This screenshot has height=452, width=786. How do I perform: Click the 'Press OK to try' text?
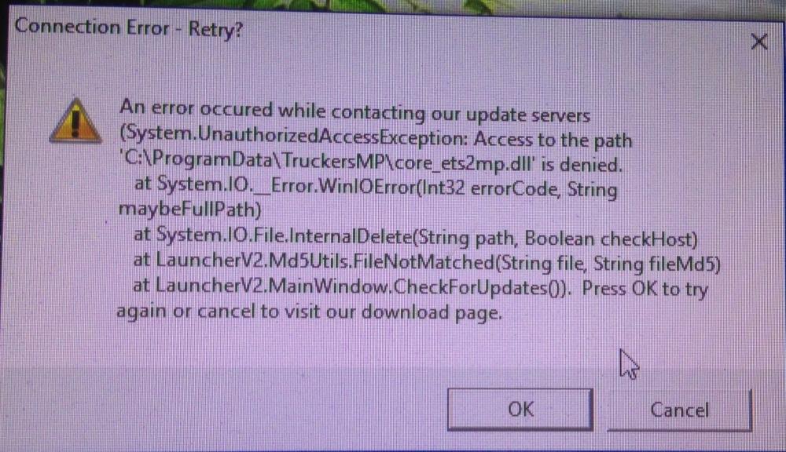(x=645, y=289)
